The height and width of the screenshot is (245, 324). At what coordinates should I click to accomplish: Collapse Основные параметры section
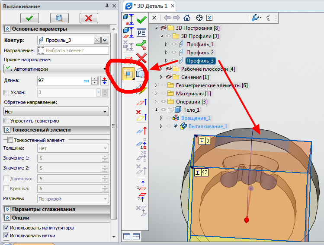[7, 29]
